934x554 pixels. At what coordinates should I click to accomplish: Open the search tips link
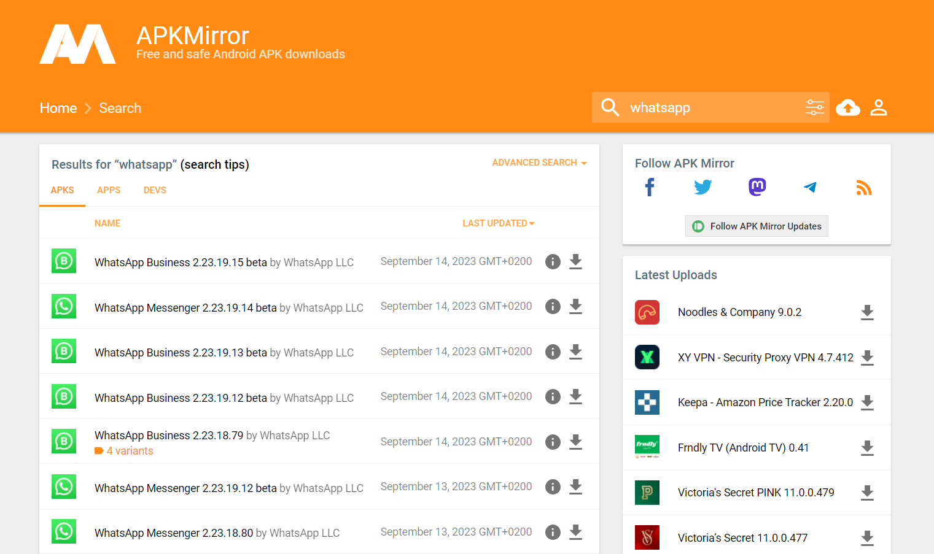click(215, 164)
